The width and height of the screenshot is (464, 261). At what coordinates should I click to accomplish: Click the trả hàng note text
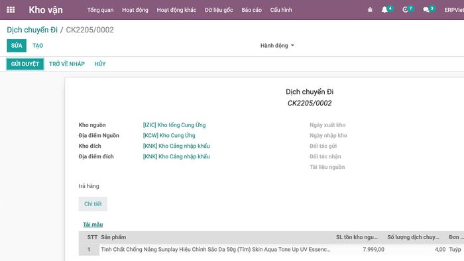point(89,186)
